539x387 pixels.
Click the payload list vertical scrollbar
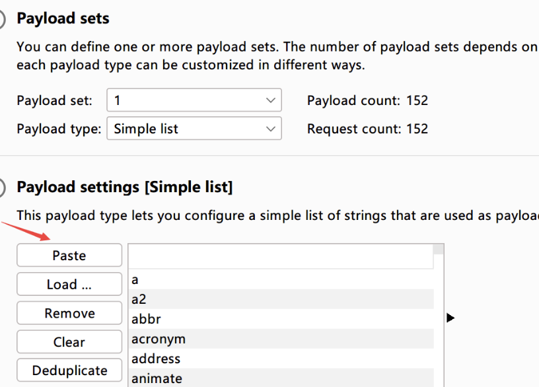click(439, 317)
